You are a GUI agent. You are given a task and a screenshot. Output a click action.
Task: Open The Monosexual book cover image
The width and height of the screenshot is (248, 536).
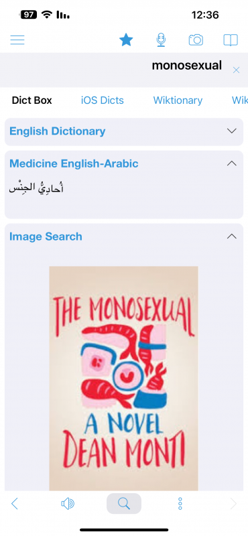click(123, 379)
